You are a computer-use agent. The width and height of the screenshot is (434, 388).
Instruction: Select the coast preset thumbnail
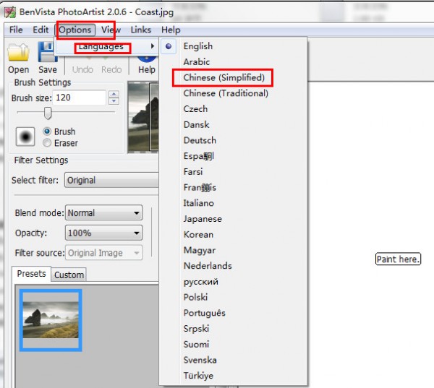pos(51,320)
